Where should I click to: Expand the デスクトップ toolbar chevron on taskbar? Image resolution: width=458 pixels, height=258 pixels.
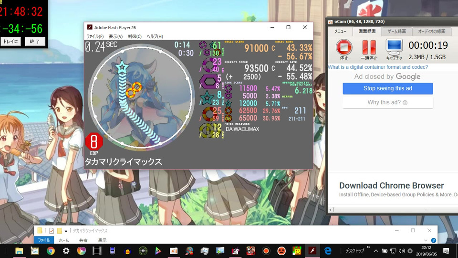point(368,247)
